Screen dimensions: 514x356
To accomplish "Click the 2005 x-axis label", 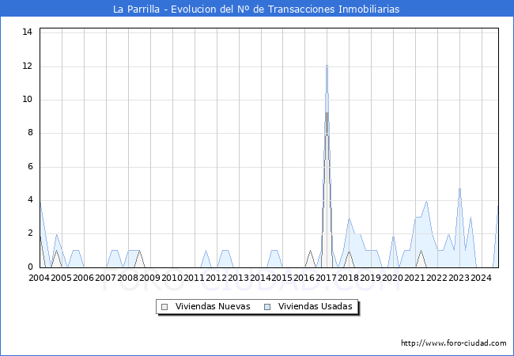I will coord(62,278).
